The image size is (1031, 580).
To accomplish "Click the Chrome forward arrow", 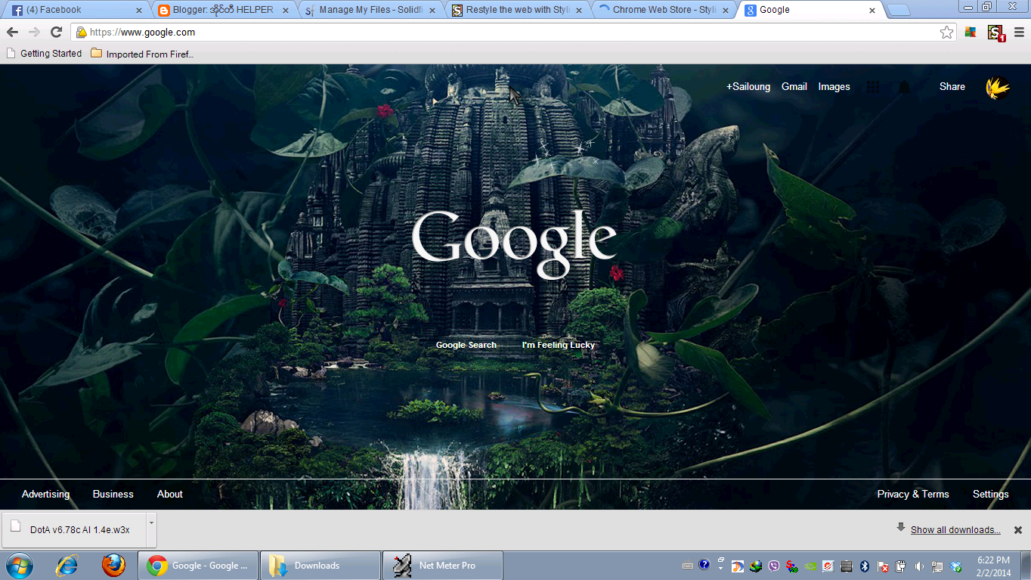I will (x=34, y=32).
